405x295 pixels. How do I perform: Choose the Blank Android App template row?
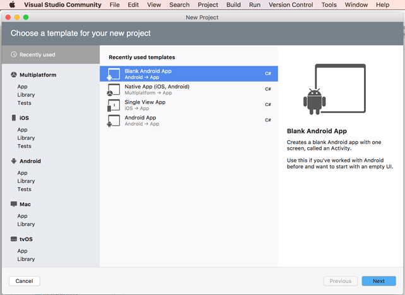click(189, 74)
